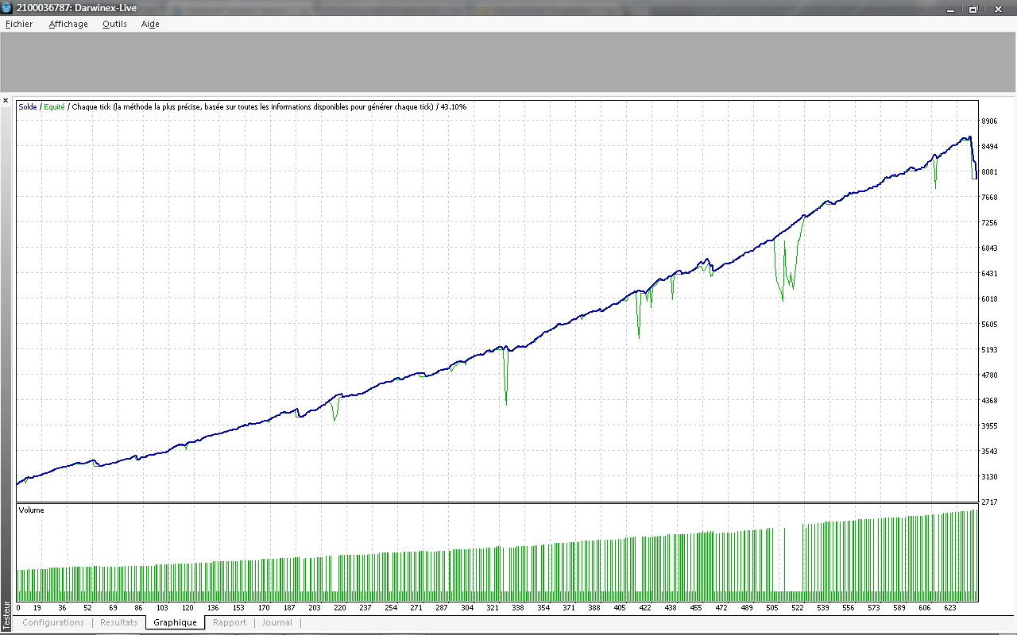Restore down the application window

tap(973, 9)
